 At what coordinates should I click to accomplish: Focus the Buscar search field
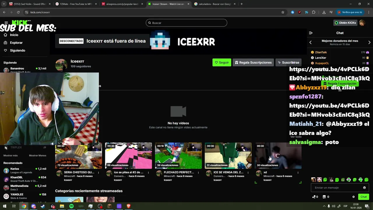(x=186, y=23)
